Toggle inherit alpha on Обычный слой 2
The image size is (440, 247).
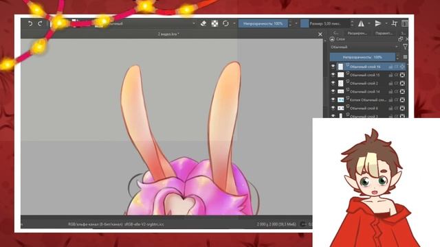396,83
